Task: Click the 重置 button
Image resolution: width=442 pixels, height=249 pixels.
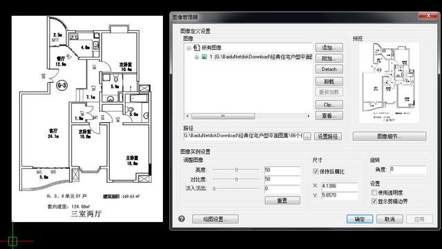Action: click(282, 201)
